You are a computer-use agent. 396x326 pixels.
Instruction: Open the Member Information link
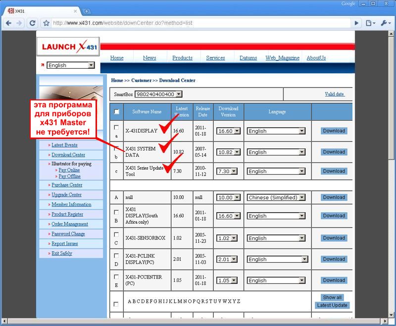71,205
